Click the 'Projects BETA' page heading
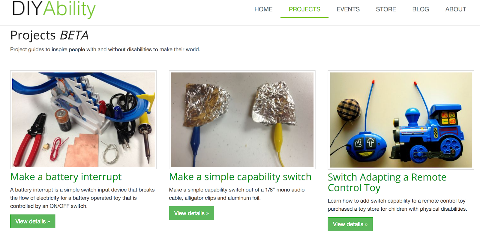Viewport: 480px width, 240px height. pyautogui.click(x=49, y=35)
